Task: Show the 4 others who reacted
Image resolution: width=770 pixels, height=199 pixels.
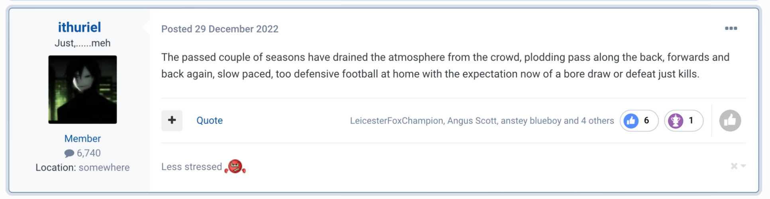Action: (597, 121)
